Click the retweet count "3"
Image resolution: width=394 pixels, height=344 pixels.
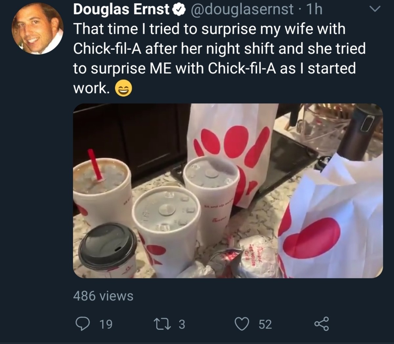[x=182, y=324]
